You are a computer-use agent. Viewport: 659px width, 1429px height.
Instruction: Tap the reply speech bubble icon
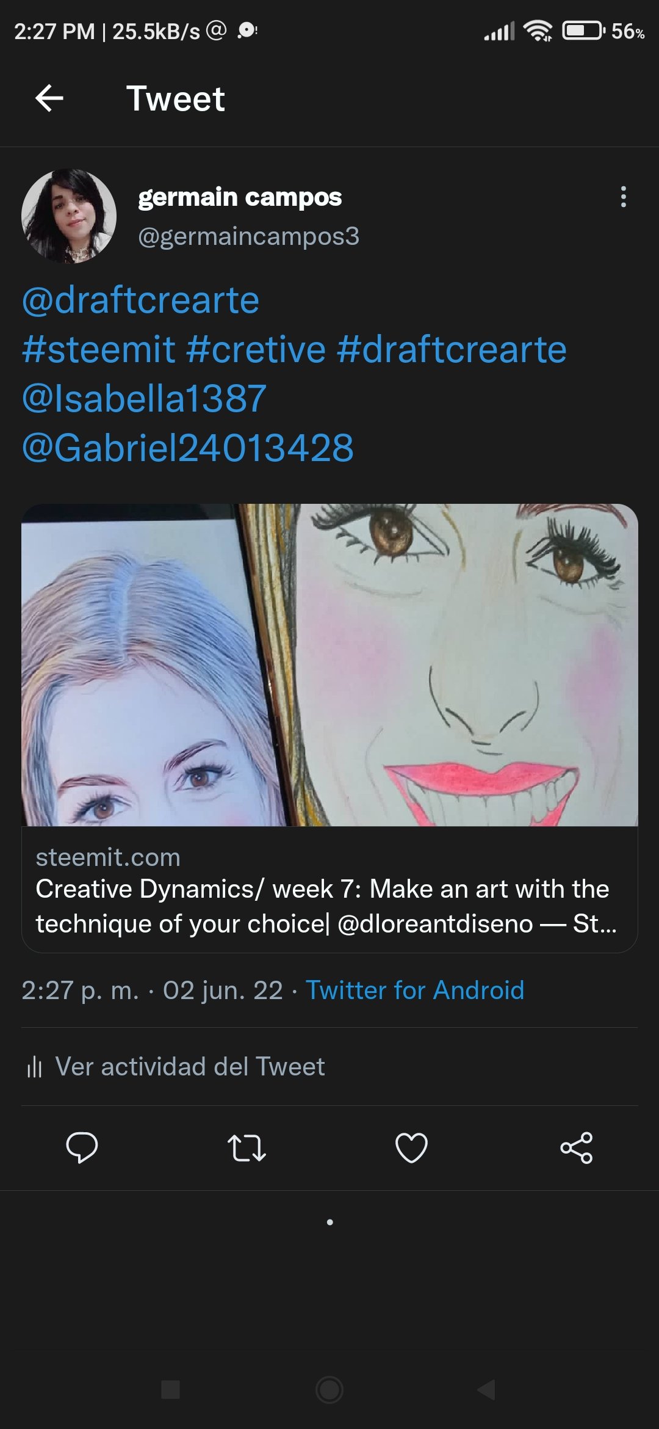point(82,1147)
